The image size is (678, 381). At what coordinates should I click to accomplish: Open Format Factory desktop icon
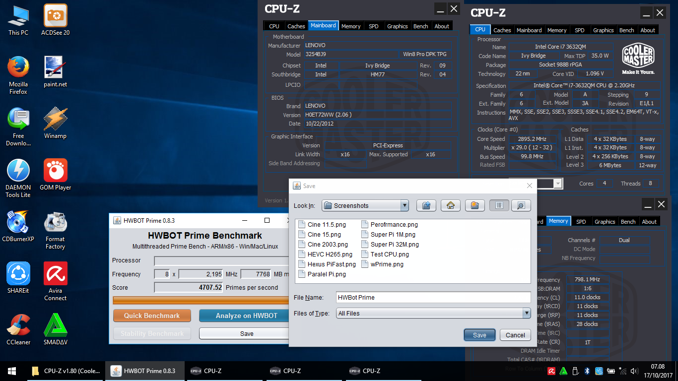55,230
